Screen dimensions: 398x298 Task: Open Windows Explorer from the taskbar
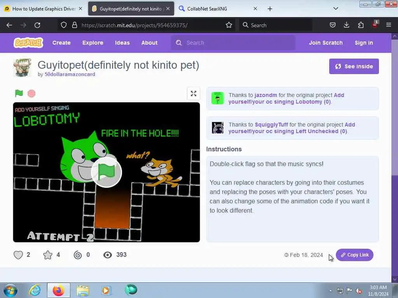[83, 290]
